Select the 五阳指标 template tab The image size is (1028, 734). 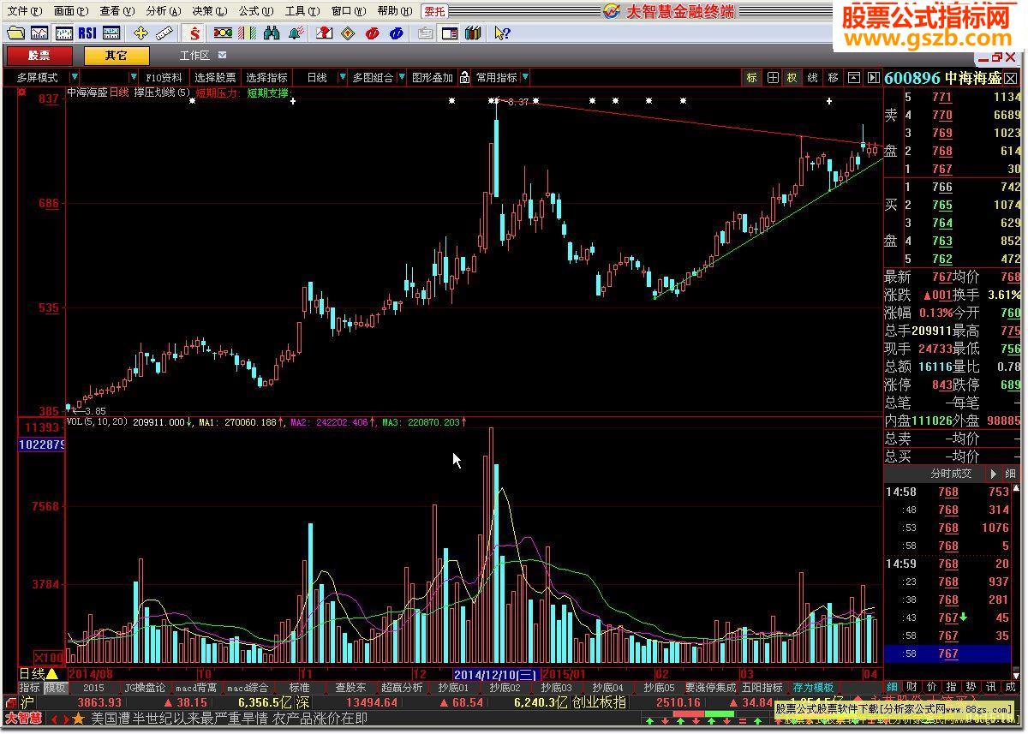tap(762, 687)
